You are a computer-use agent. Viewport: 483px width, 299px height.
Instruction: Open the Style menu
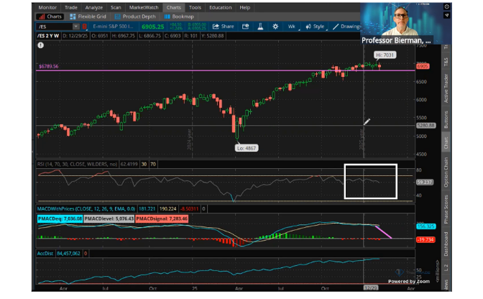click(316, 27)
